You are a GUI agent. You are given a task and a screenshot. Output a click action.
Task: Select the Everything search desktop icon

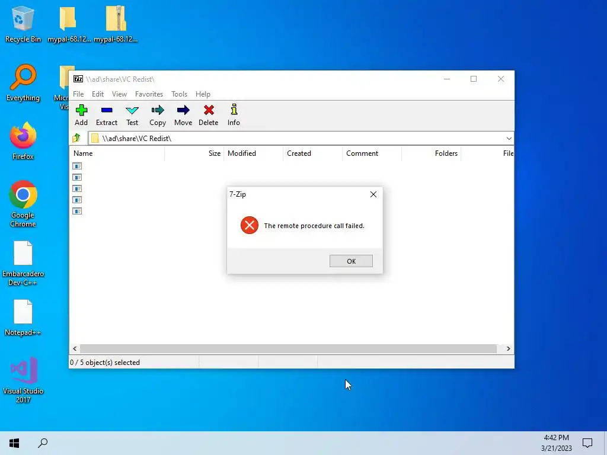(23, 83)
